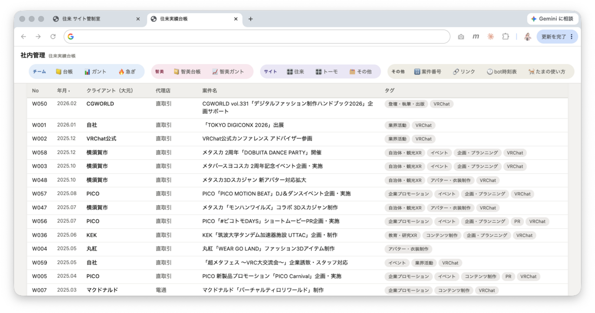595x313 pixels.
Task: Open 往来 site link in サイト group
Action: pyautogui.click(x=295, y=72)
